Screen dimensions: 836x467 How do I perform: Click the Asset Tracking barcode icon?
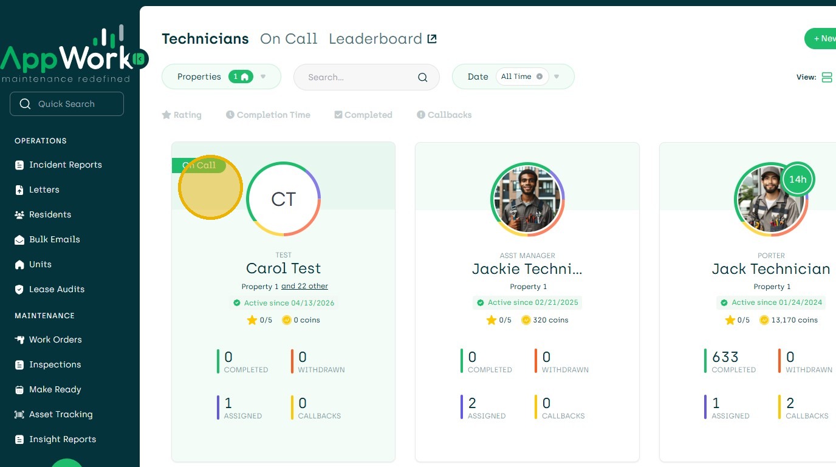[19, 415]
